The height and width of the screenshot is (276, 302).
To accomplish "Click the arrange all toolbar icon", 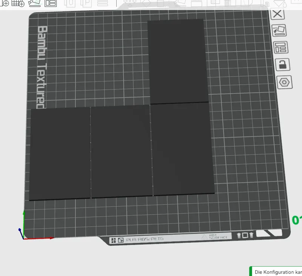I will pos(51,3).
